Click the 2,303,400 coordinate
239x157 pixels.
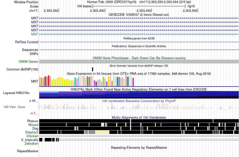point(97,11)
